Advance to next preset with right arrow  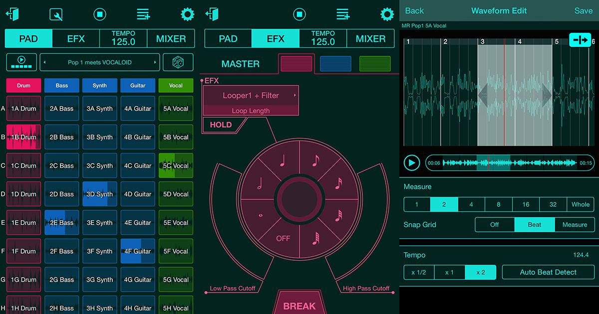(x=155, y=62)
